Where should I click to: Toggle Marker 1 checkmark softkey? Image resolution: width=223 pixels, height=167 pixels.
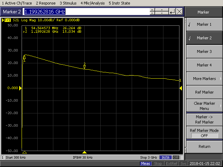tap(204, 24)
